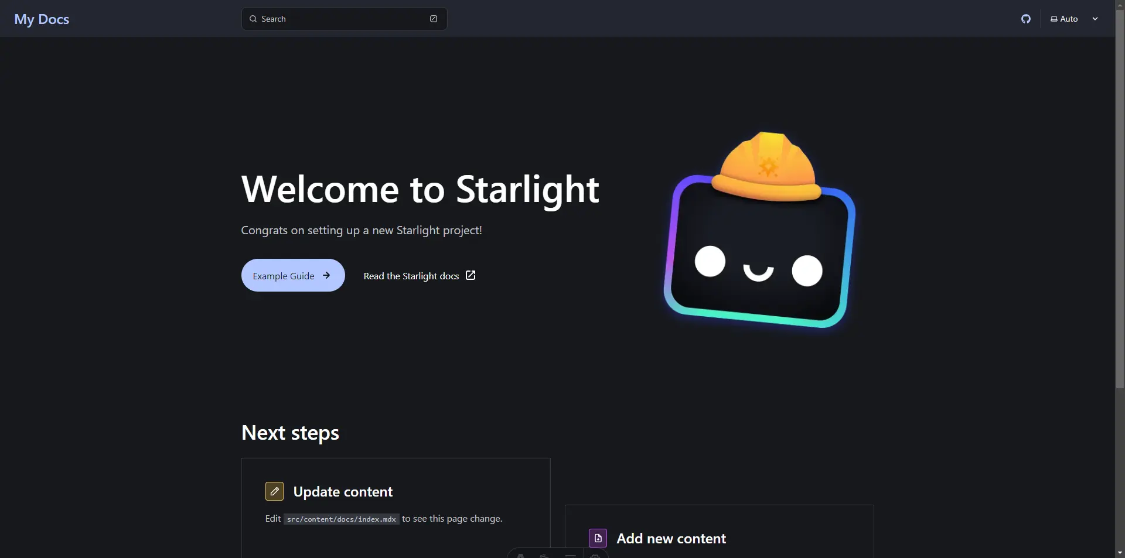Click the Houston mascot hero image
Image resolution: width=1125 pixels, height=558 pixels.
pos(760,231)
